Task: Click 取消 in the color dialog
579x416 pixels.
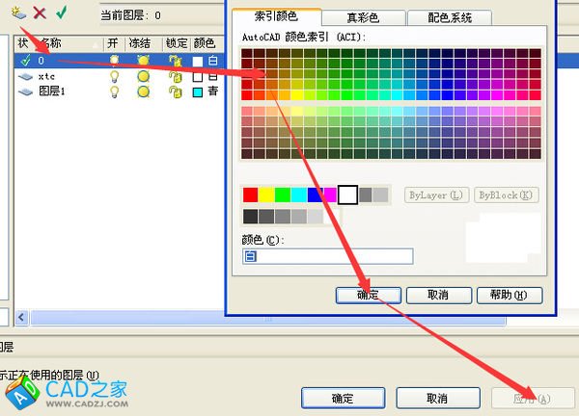Action: pos(439,295)
